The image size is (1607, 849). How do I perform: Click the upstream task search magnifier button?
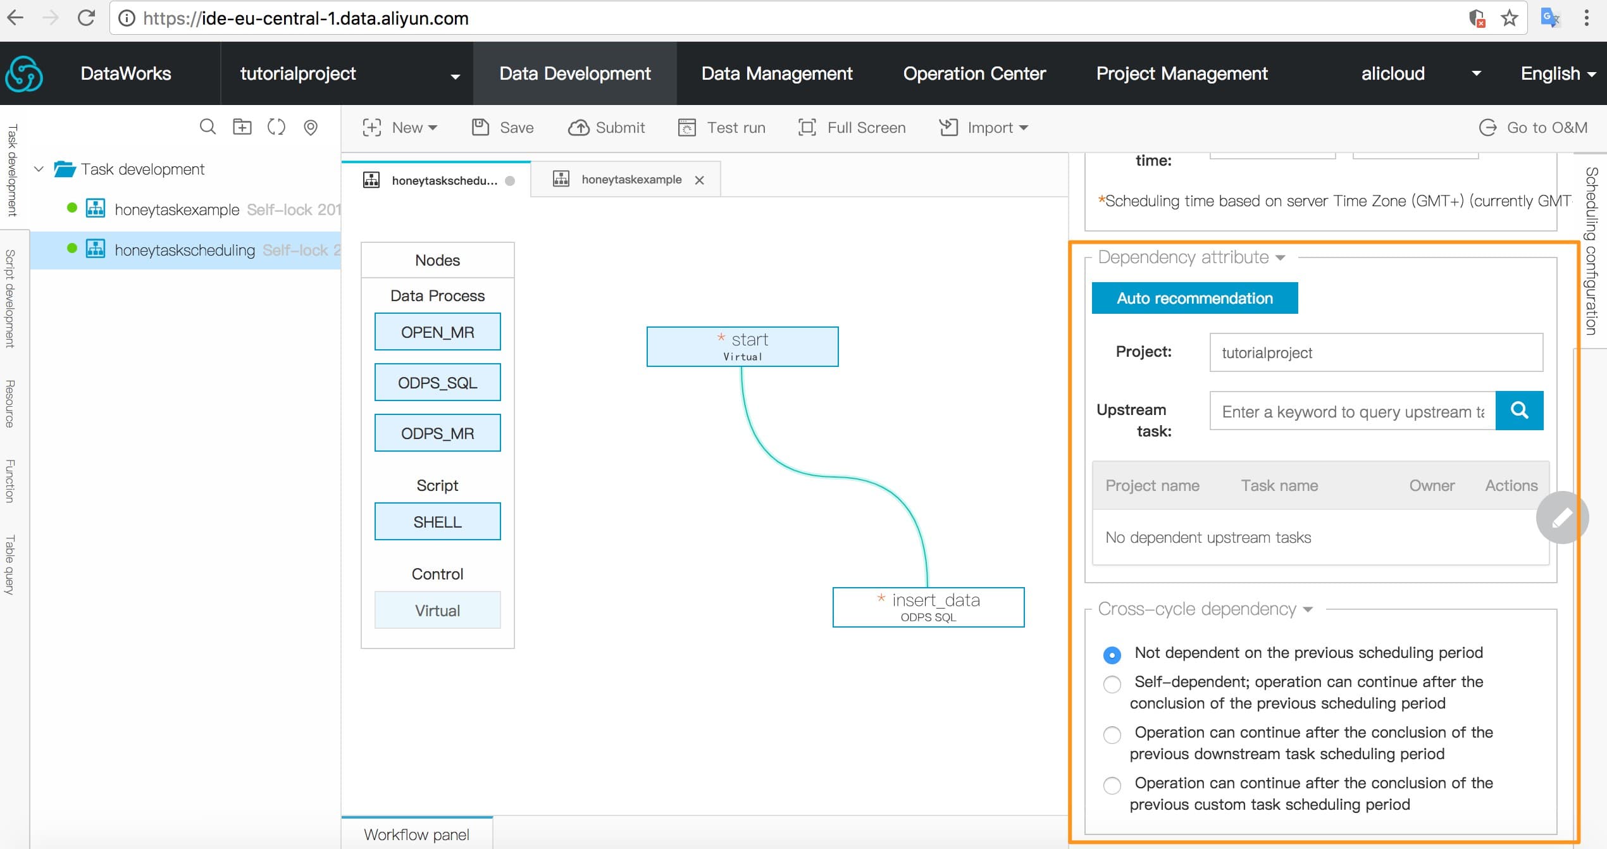point(1519,411)
